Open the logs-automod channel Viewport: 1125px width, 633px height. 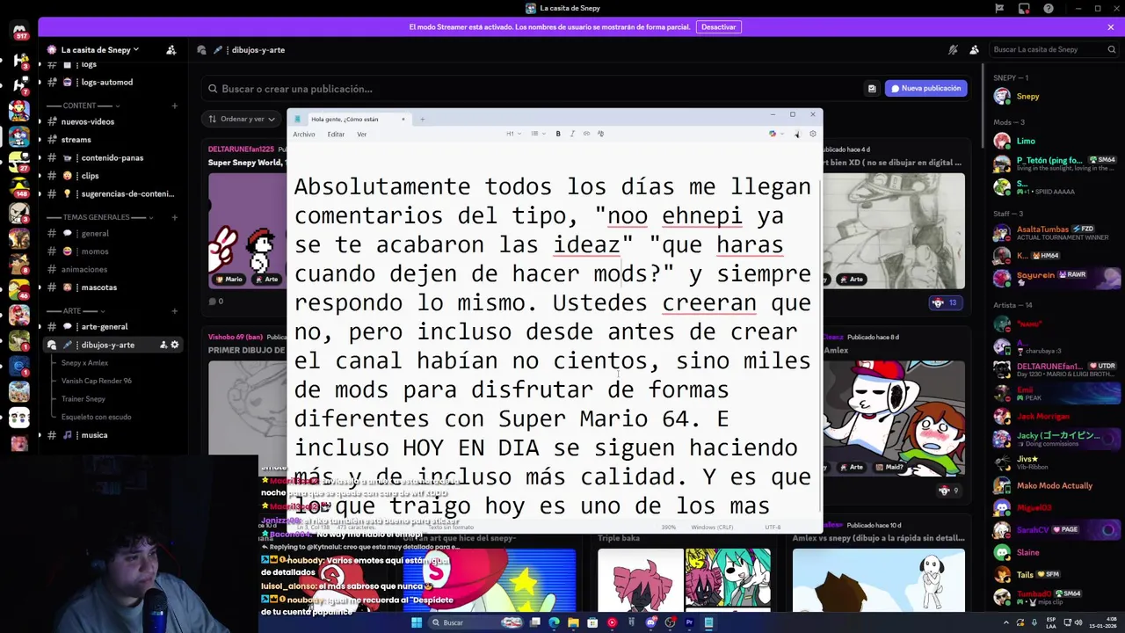click(x=112, y=82)
